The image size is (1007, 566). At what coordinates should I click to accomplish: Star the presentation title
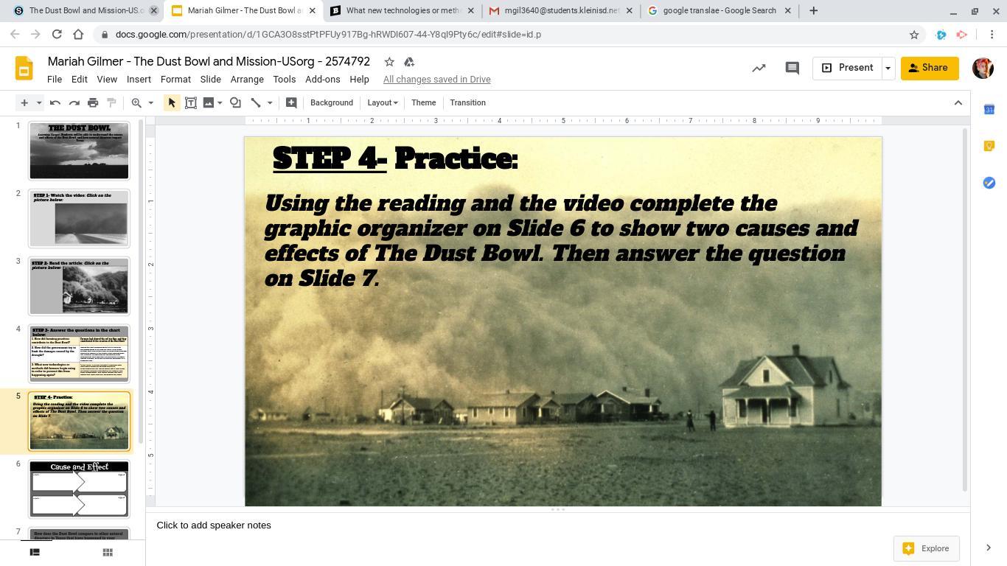click(389, 62)
